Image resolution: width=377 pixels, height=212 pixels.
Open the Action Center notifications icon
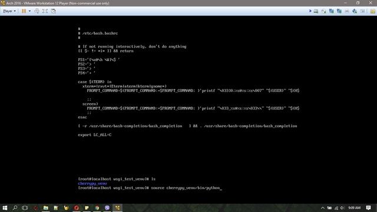(369, 208)
